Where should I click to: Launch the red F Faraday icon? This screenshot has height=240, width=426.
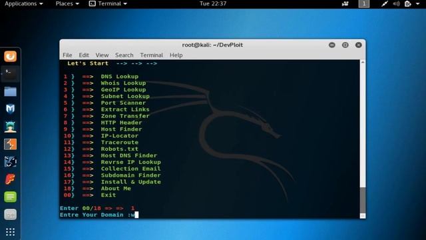11,179
